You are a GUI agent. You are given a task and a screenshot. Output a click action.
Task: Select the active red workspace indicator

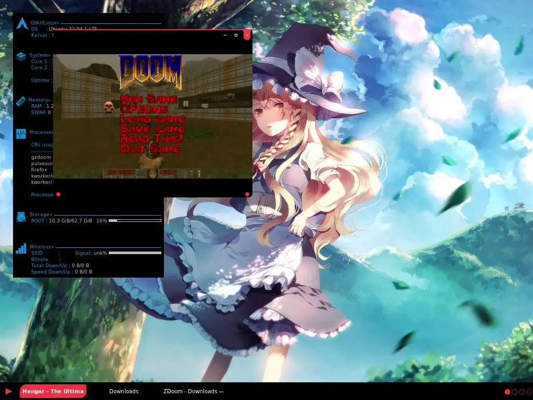[x=507, y=392]
